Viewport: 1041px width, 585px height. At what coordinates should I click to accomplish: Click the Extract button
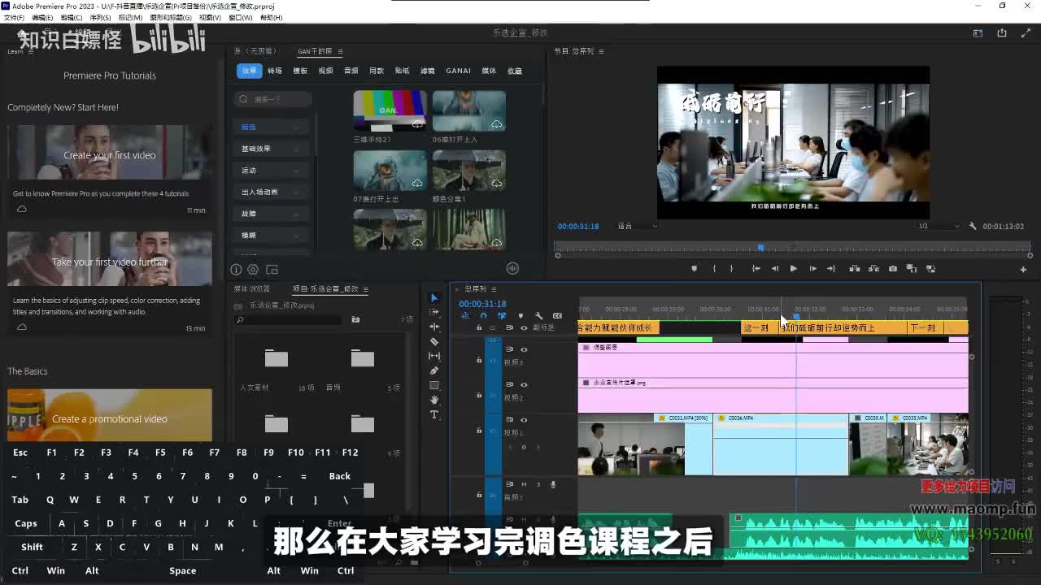(873, 269)
